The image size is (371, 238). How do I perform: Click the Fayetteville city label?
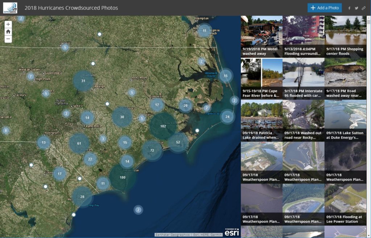pyautogui.click(x=92, y=126)
